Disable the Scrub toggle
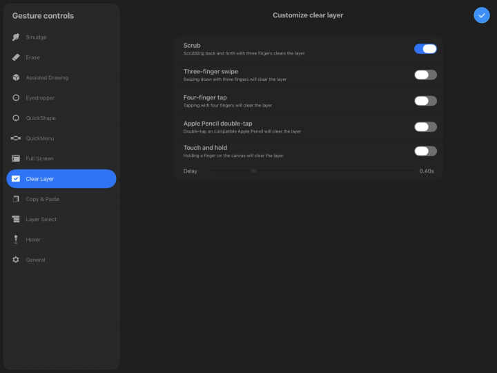The image size is (497, 373). [x=425, y=49]
